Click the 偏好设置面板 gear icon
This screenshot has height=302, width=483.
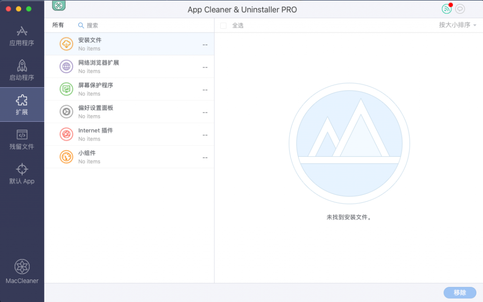click(x=66, y=111)
